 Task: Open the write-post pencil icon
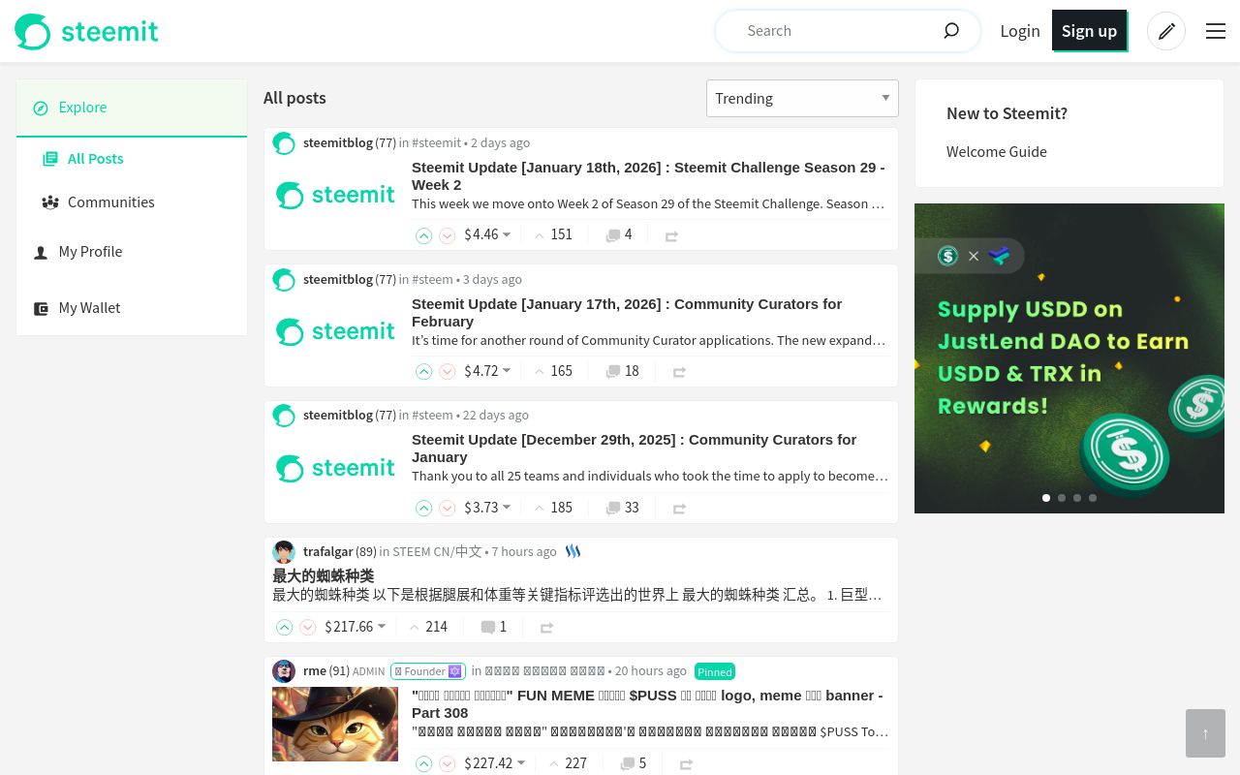click(1166, 31)
